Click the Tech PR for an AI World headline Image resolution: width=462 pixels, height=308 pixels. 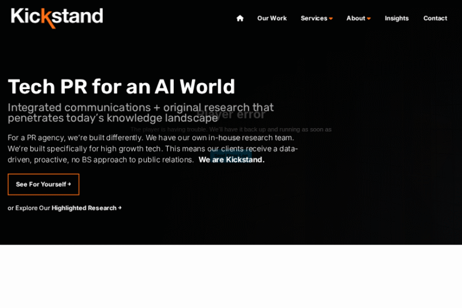point(121,87)
